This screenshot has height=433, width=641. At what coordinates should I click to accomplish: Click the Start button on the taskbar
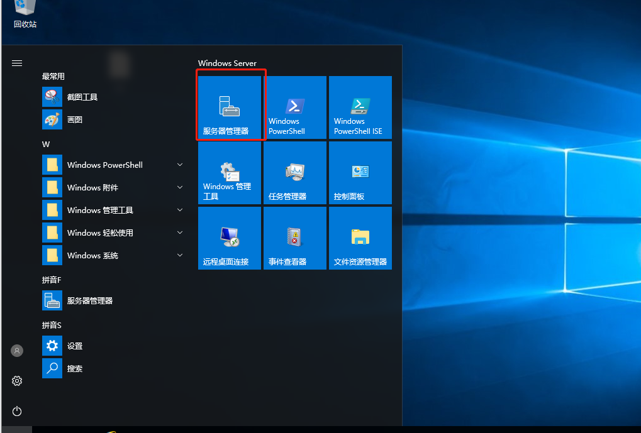tap(16, 430)
